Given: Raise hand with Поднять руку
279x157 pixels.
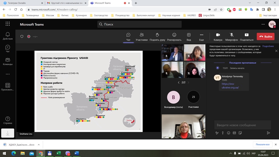Looking at the screenshot, I should (157, 37).
